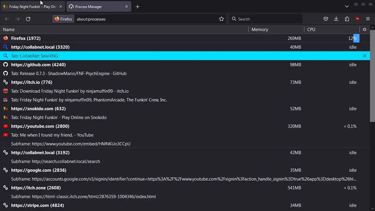
Task: Select the https://itch.io (776) process
Action: (x=185, y=82)
